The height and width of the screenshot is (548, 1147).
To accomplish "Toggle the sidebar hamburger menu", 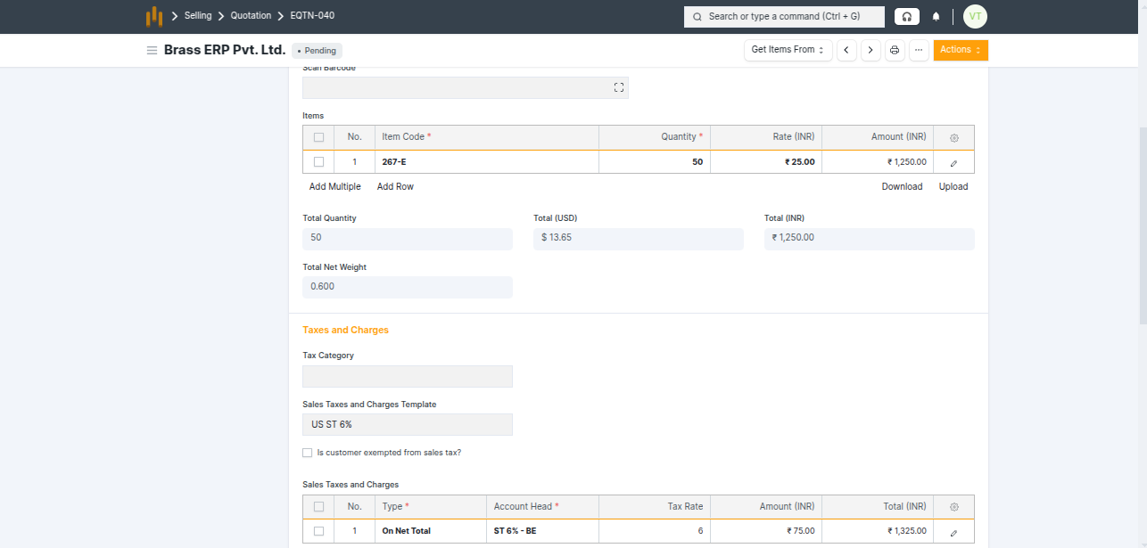I will pos(152,51).
